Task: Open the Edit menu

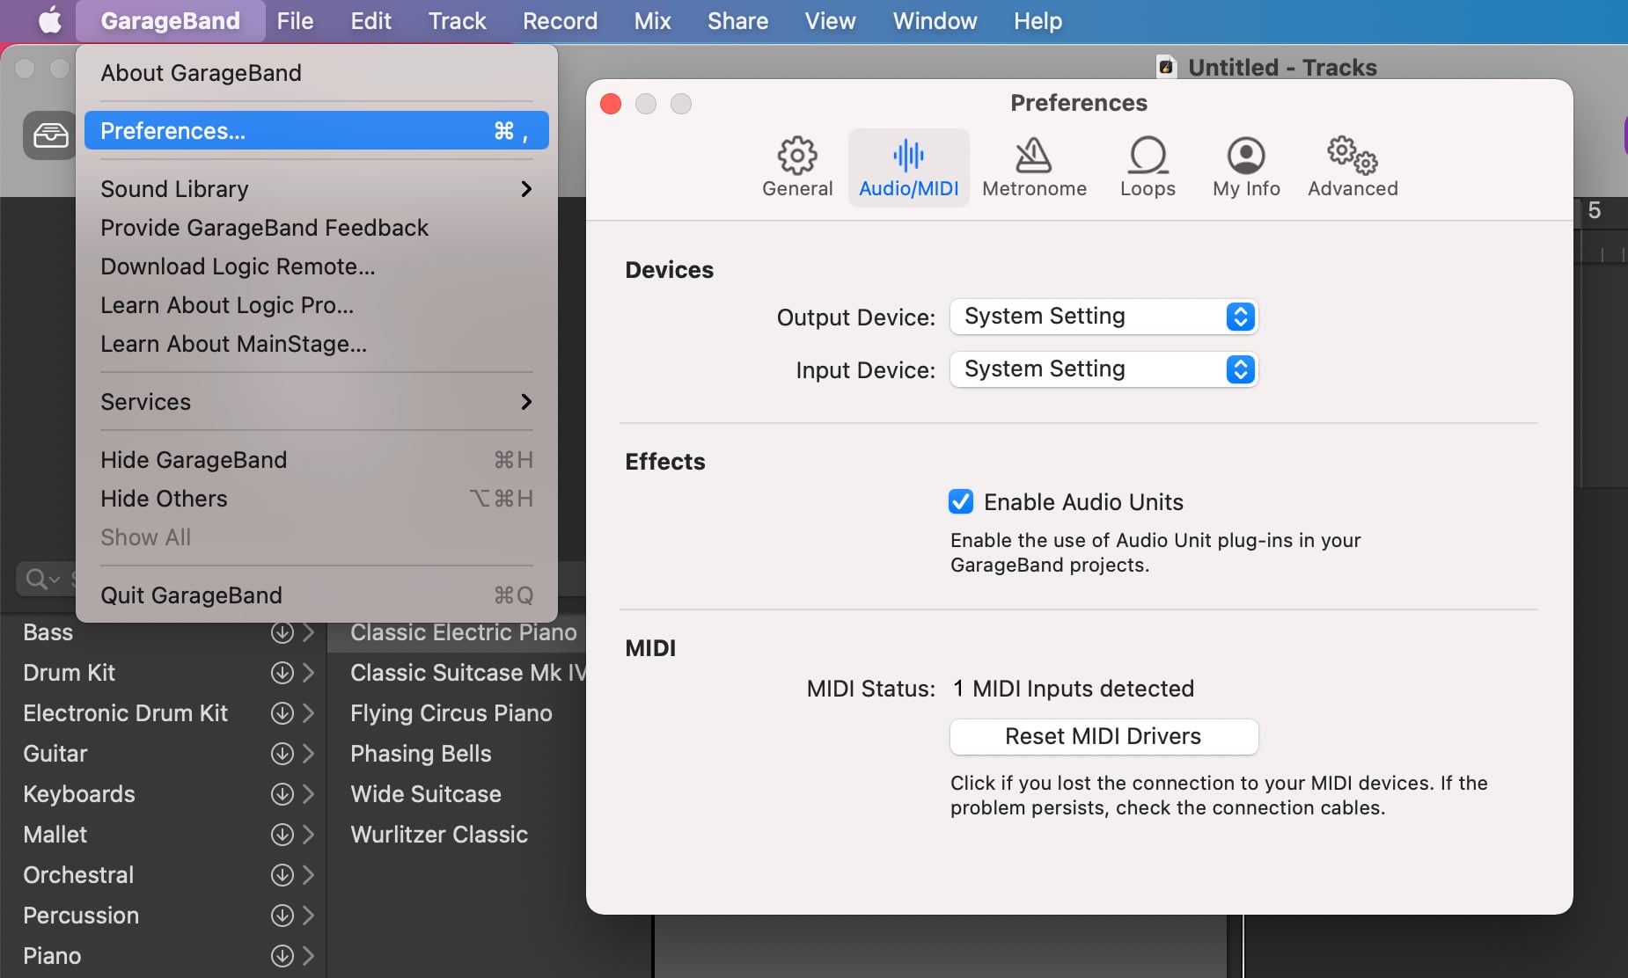Action: pos(370,20)
